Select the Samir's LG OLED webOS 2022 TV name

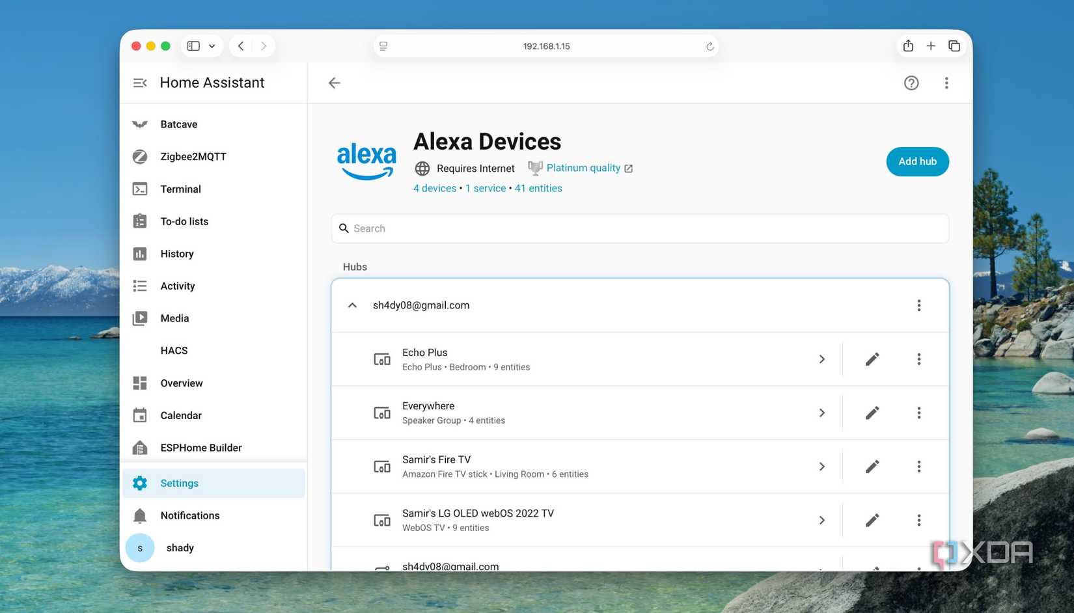coord(478,513)
